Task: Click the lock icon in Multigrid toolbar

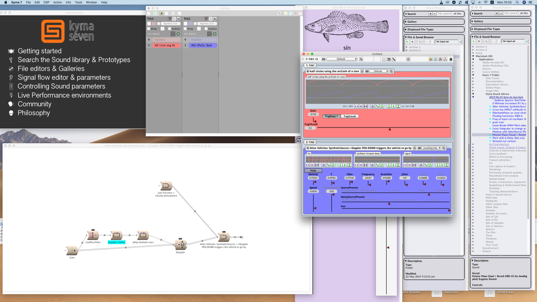Action: [451, 59]
